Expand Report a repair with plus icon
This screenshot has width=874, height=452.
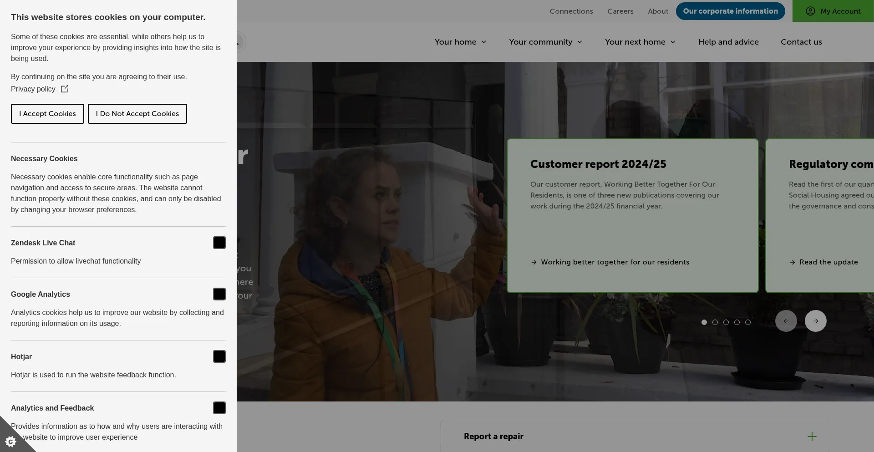[x=812, y=437]
